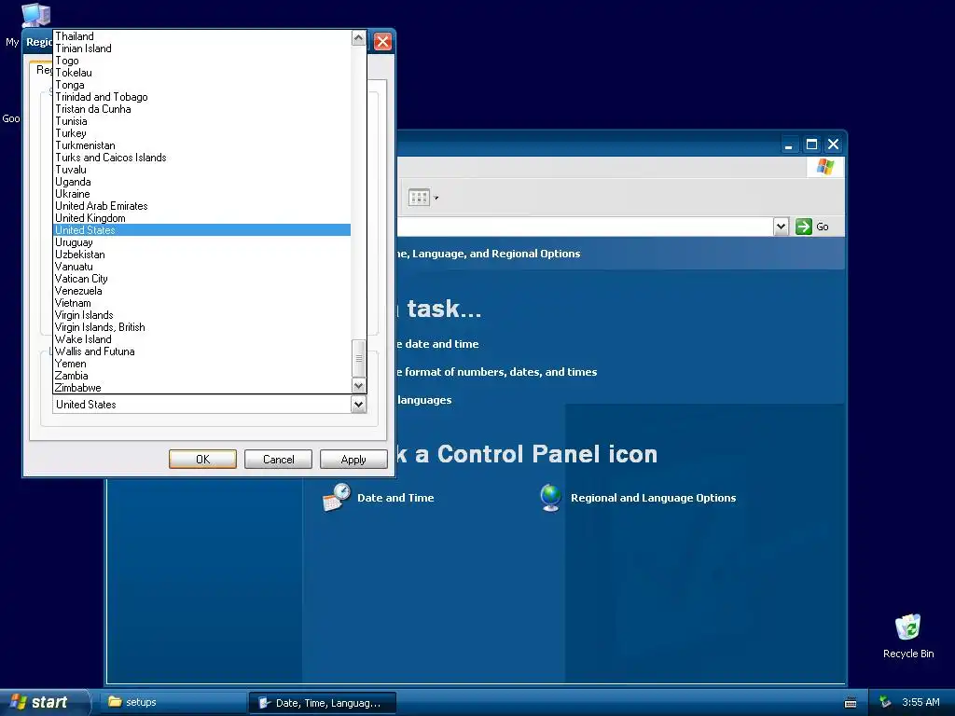Select Turkey in the country list
This screenshot has height=716, width=955.
(x=201, y=133)
